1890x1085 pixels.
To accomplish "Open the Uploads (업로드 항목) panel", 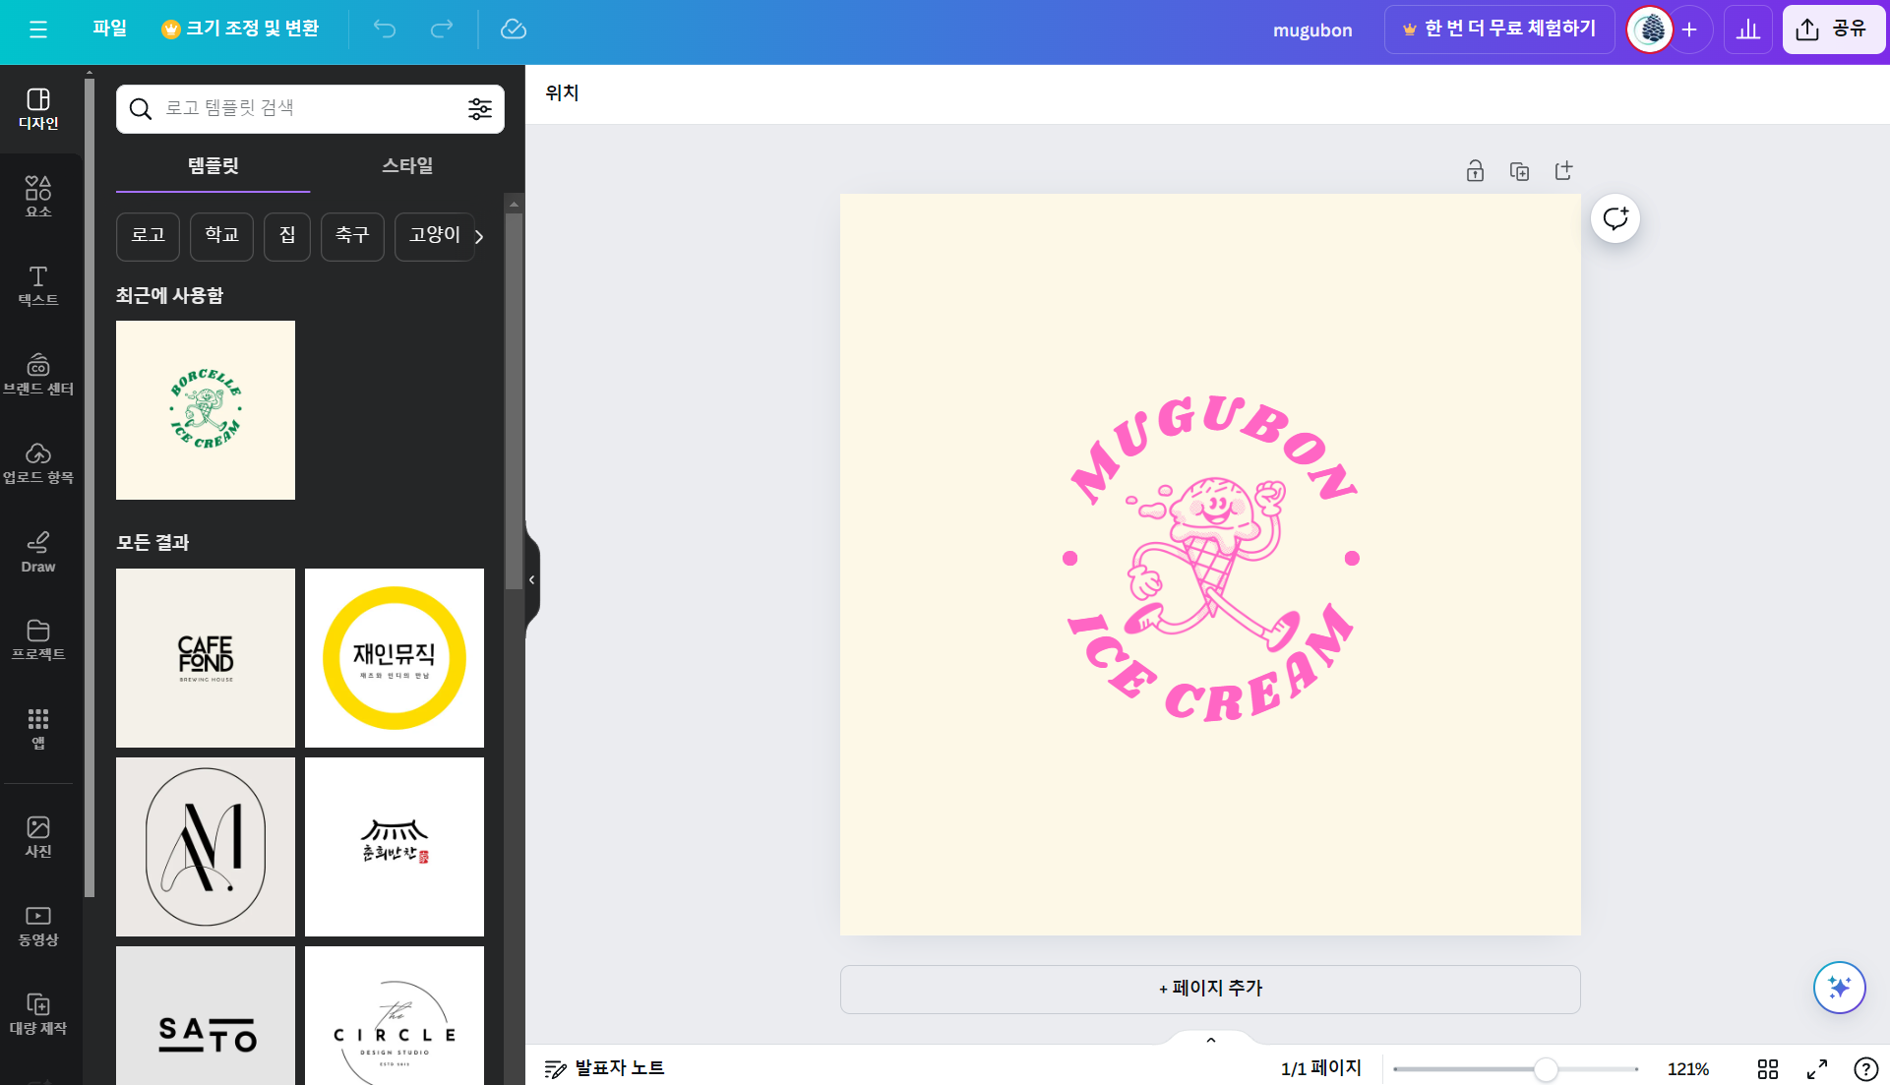I will (x=38, y=462).
